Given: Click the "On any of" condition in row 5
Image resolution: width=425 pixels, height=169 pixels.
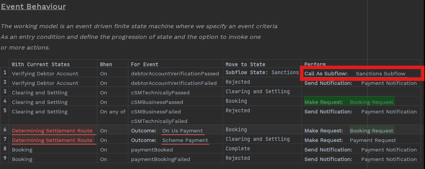Looking at the screenshot, I should click(113, 112).
